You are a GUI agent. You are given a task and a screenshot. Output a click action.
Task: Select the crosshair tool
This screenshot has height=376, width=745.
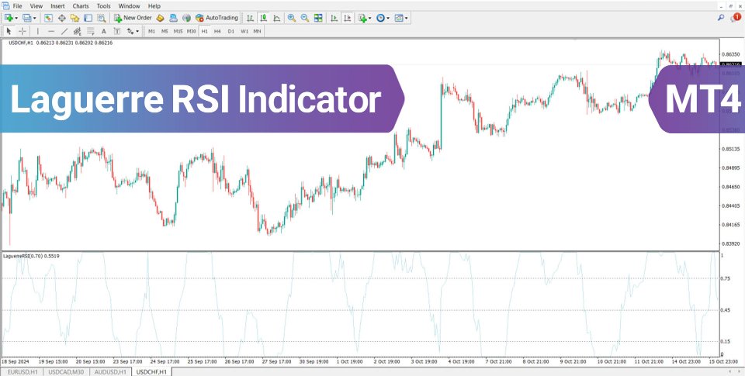tap(23, 31)
